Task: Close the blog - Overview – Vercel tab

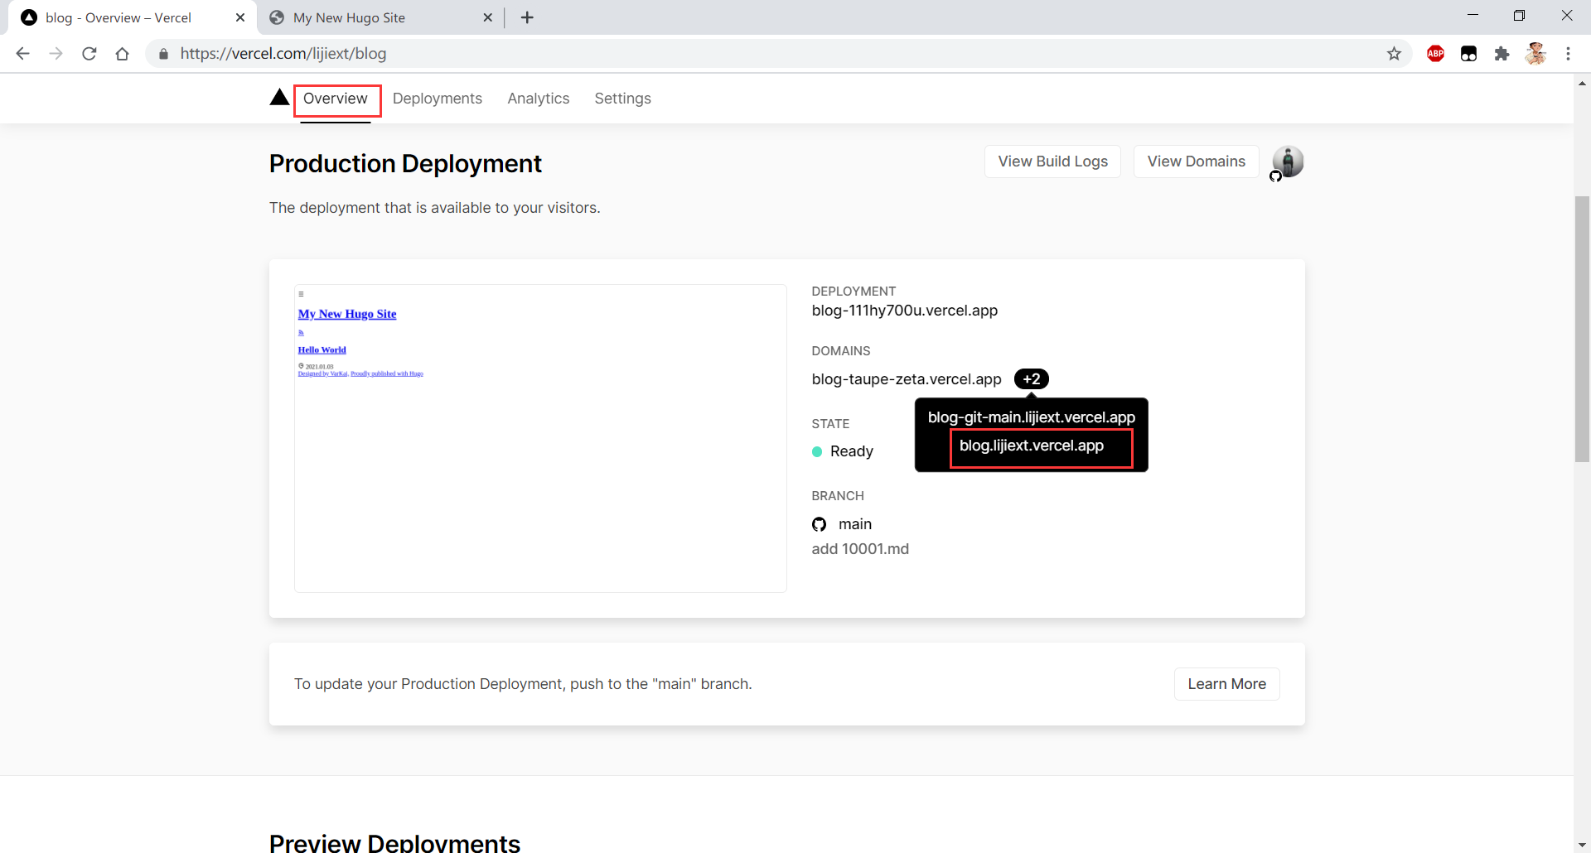Action: tap(240, 17)
